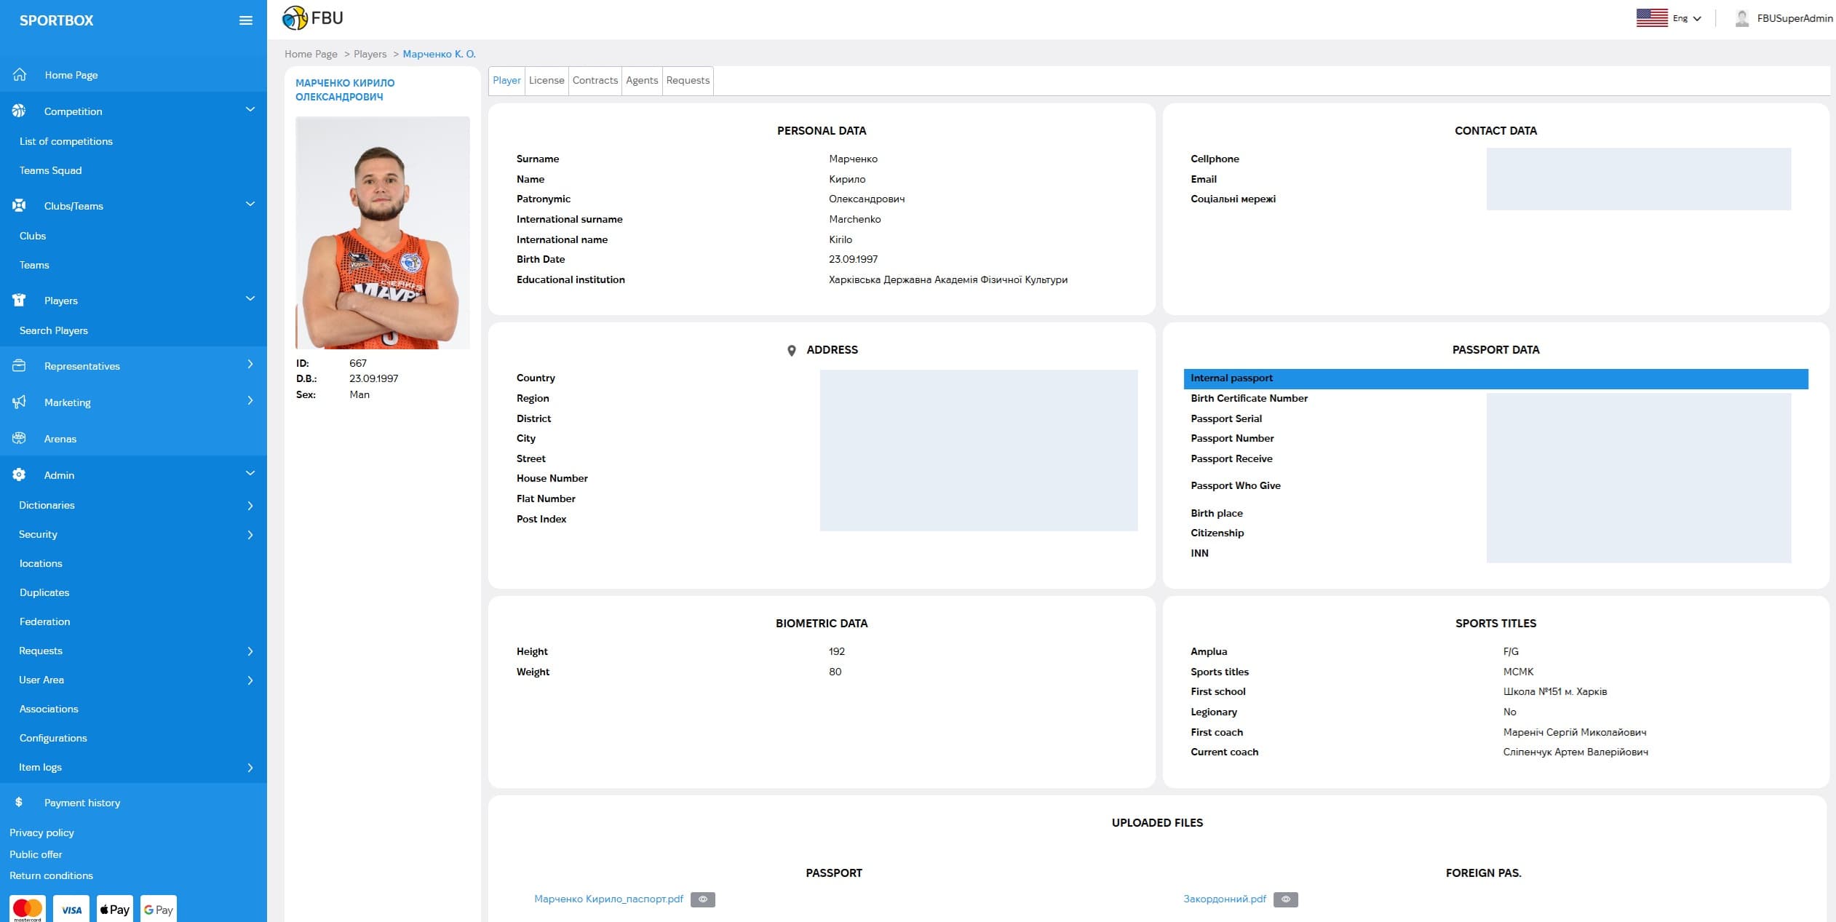This screenshot has height=922, width=1836.
Task: Click the Visa payment icon
Action: [x=71, y=909]
